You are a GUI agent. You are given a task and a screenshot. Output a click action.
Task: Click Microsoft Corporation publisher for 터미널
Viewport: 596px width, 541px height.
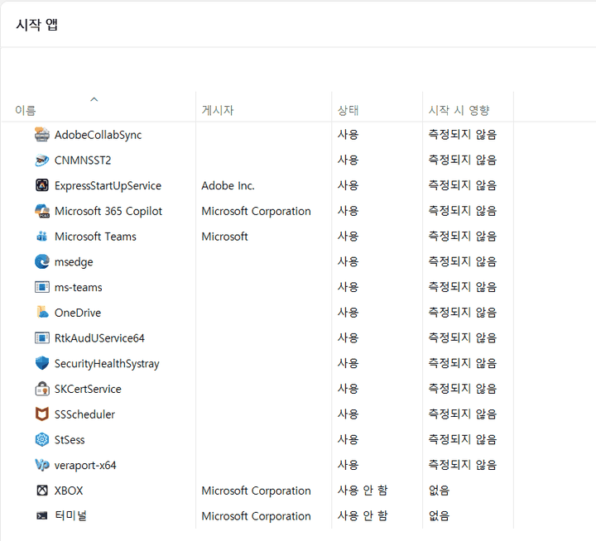coord(256,516)
